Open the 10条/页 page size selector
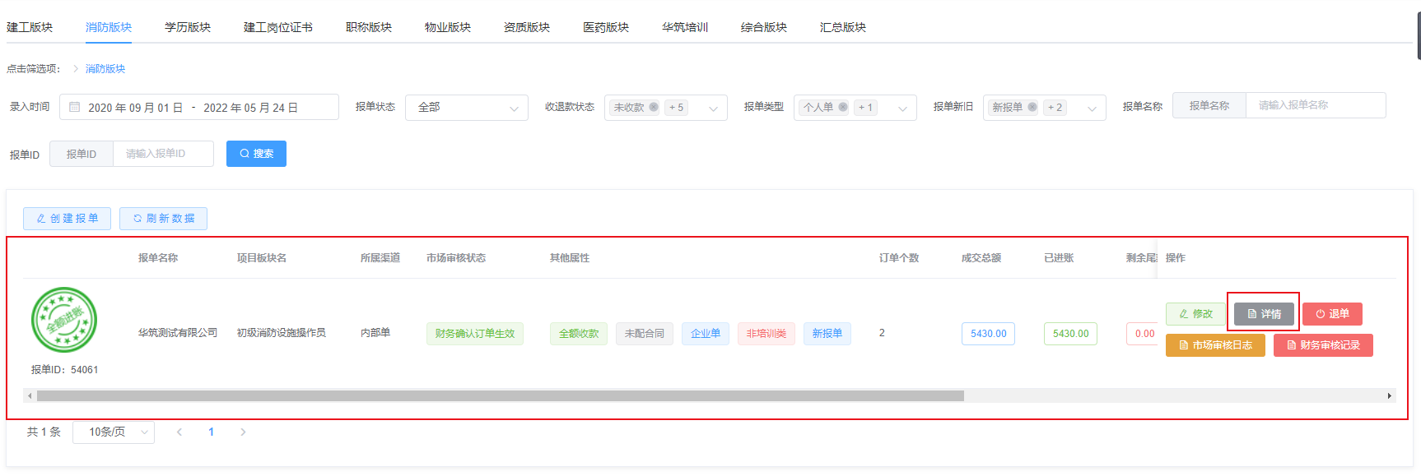Image resolution: width=1421 pixels, height=476 pixels. point(114,432)
